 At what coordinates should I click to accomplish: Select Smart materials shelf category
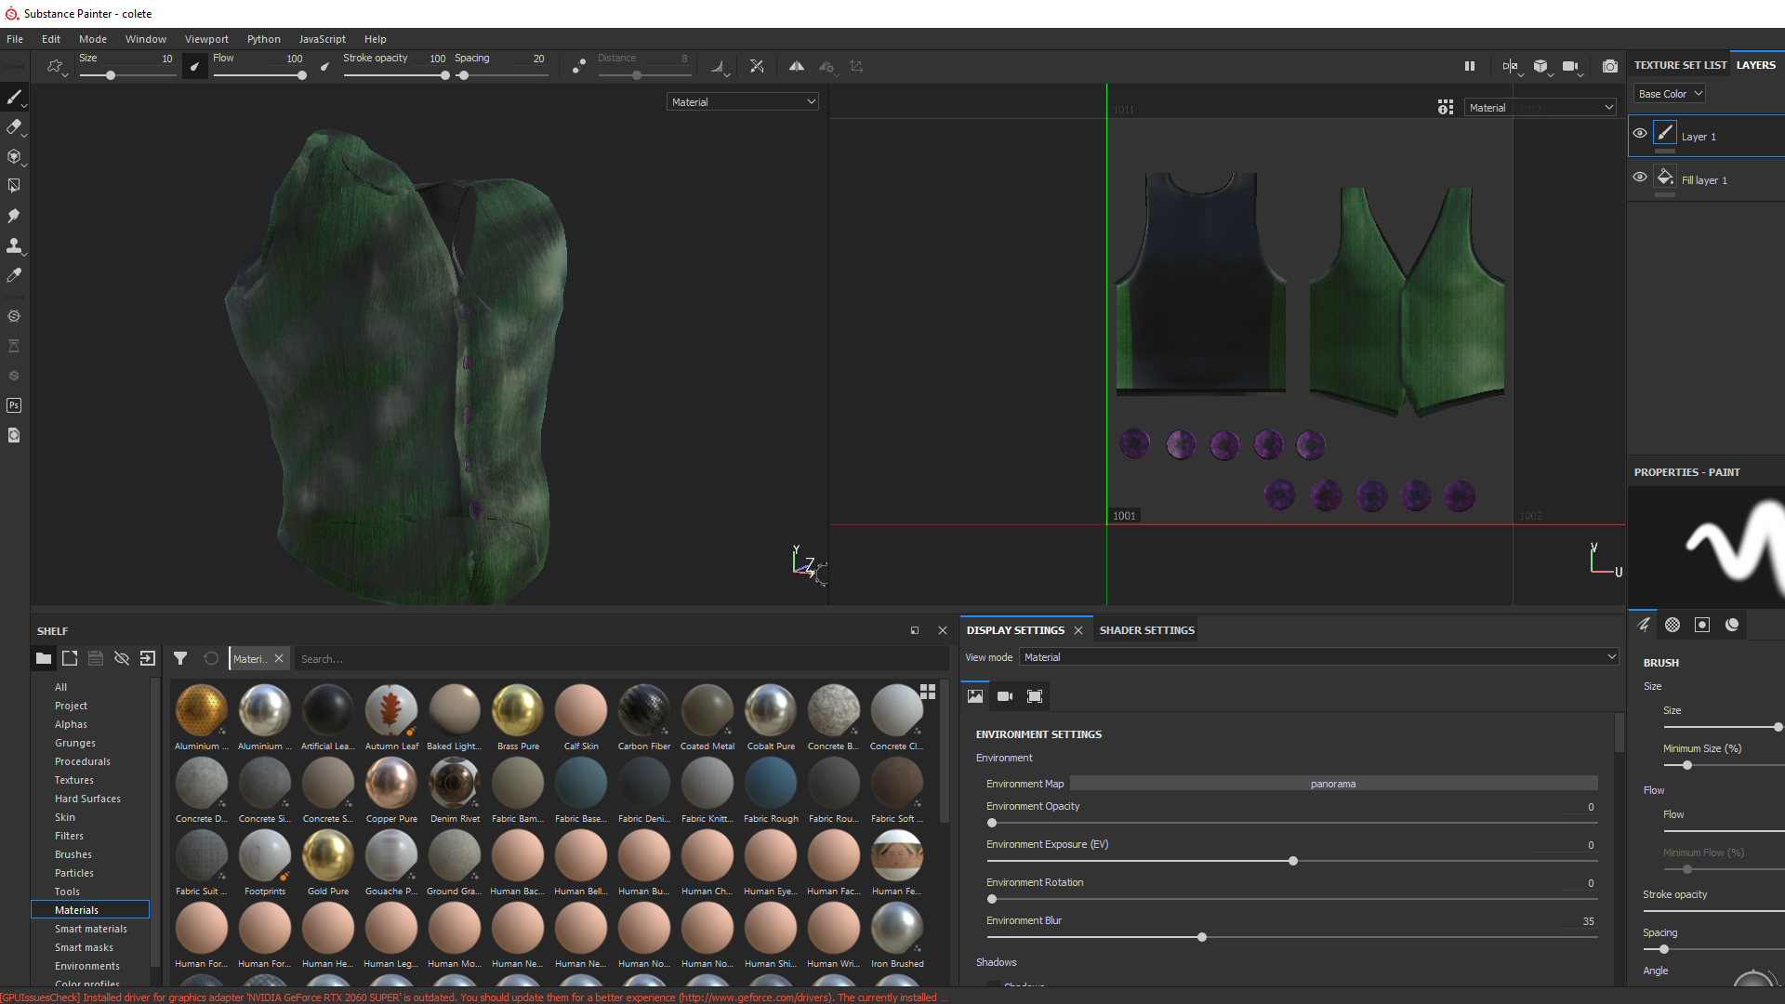[91, 929]
